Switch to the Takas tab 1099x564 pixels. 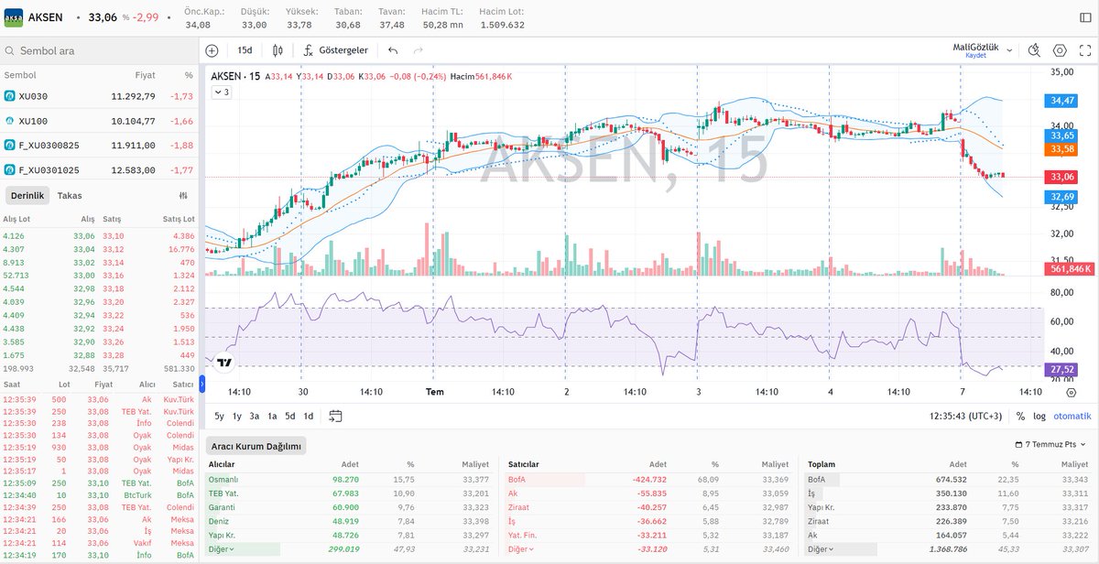tap(70, 195)
